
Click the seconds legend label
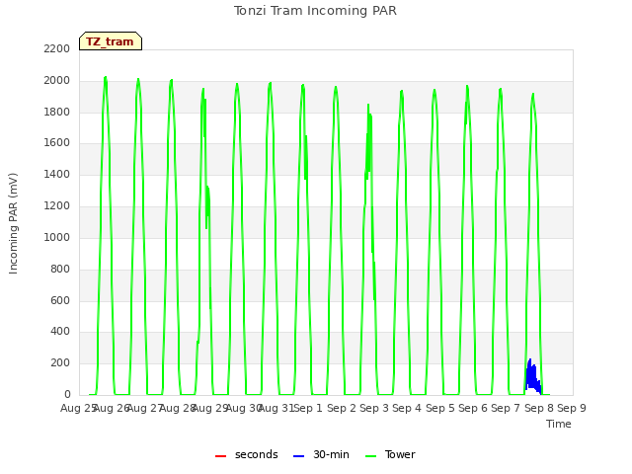(x=257, y=454)
